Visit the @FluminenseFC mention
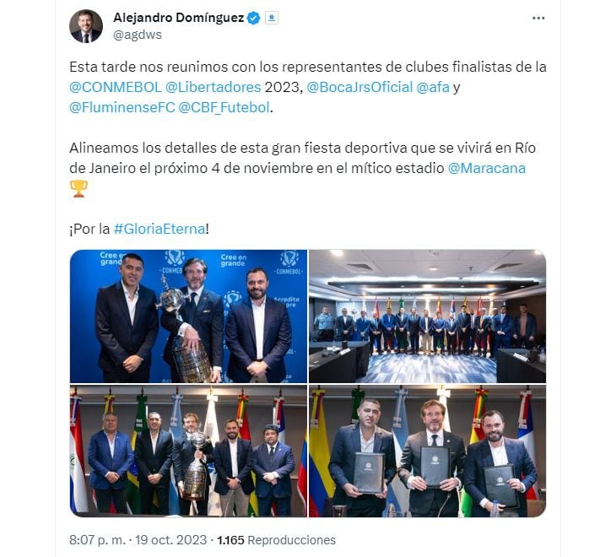 pyautogui.click(x=122, y=107)
